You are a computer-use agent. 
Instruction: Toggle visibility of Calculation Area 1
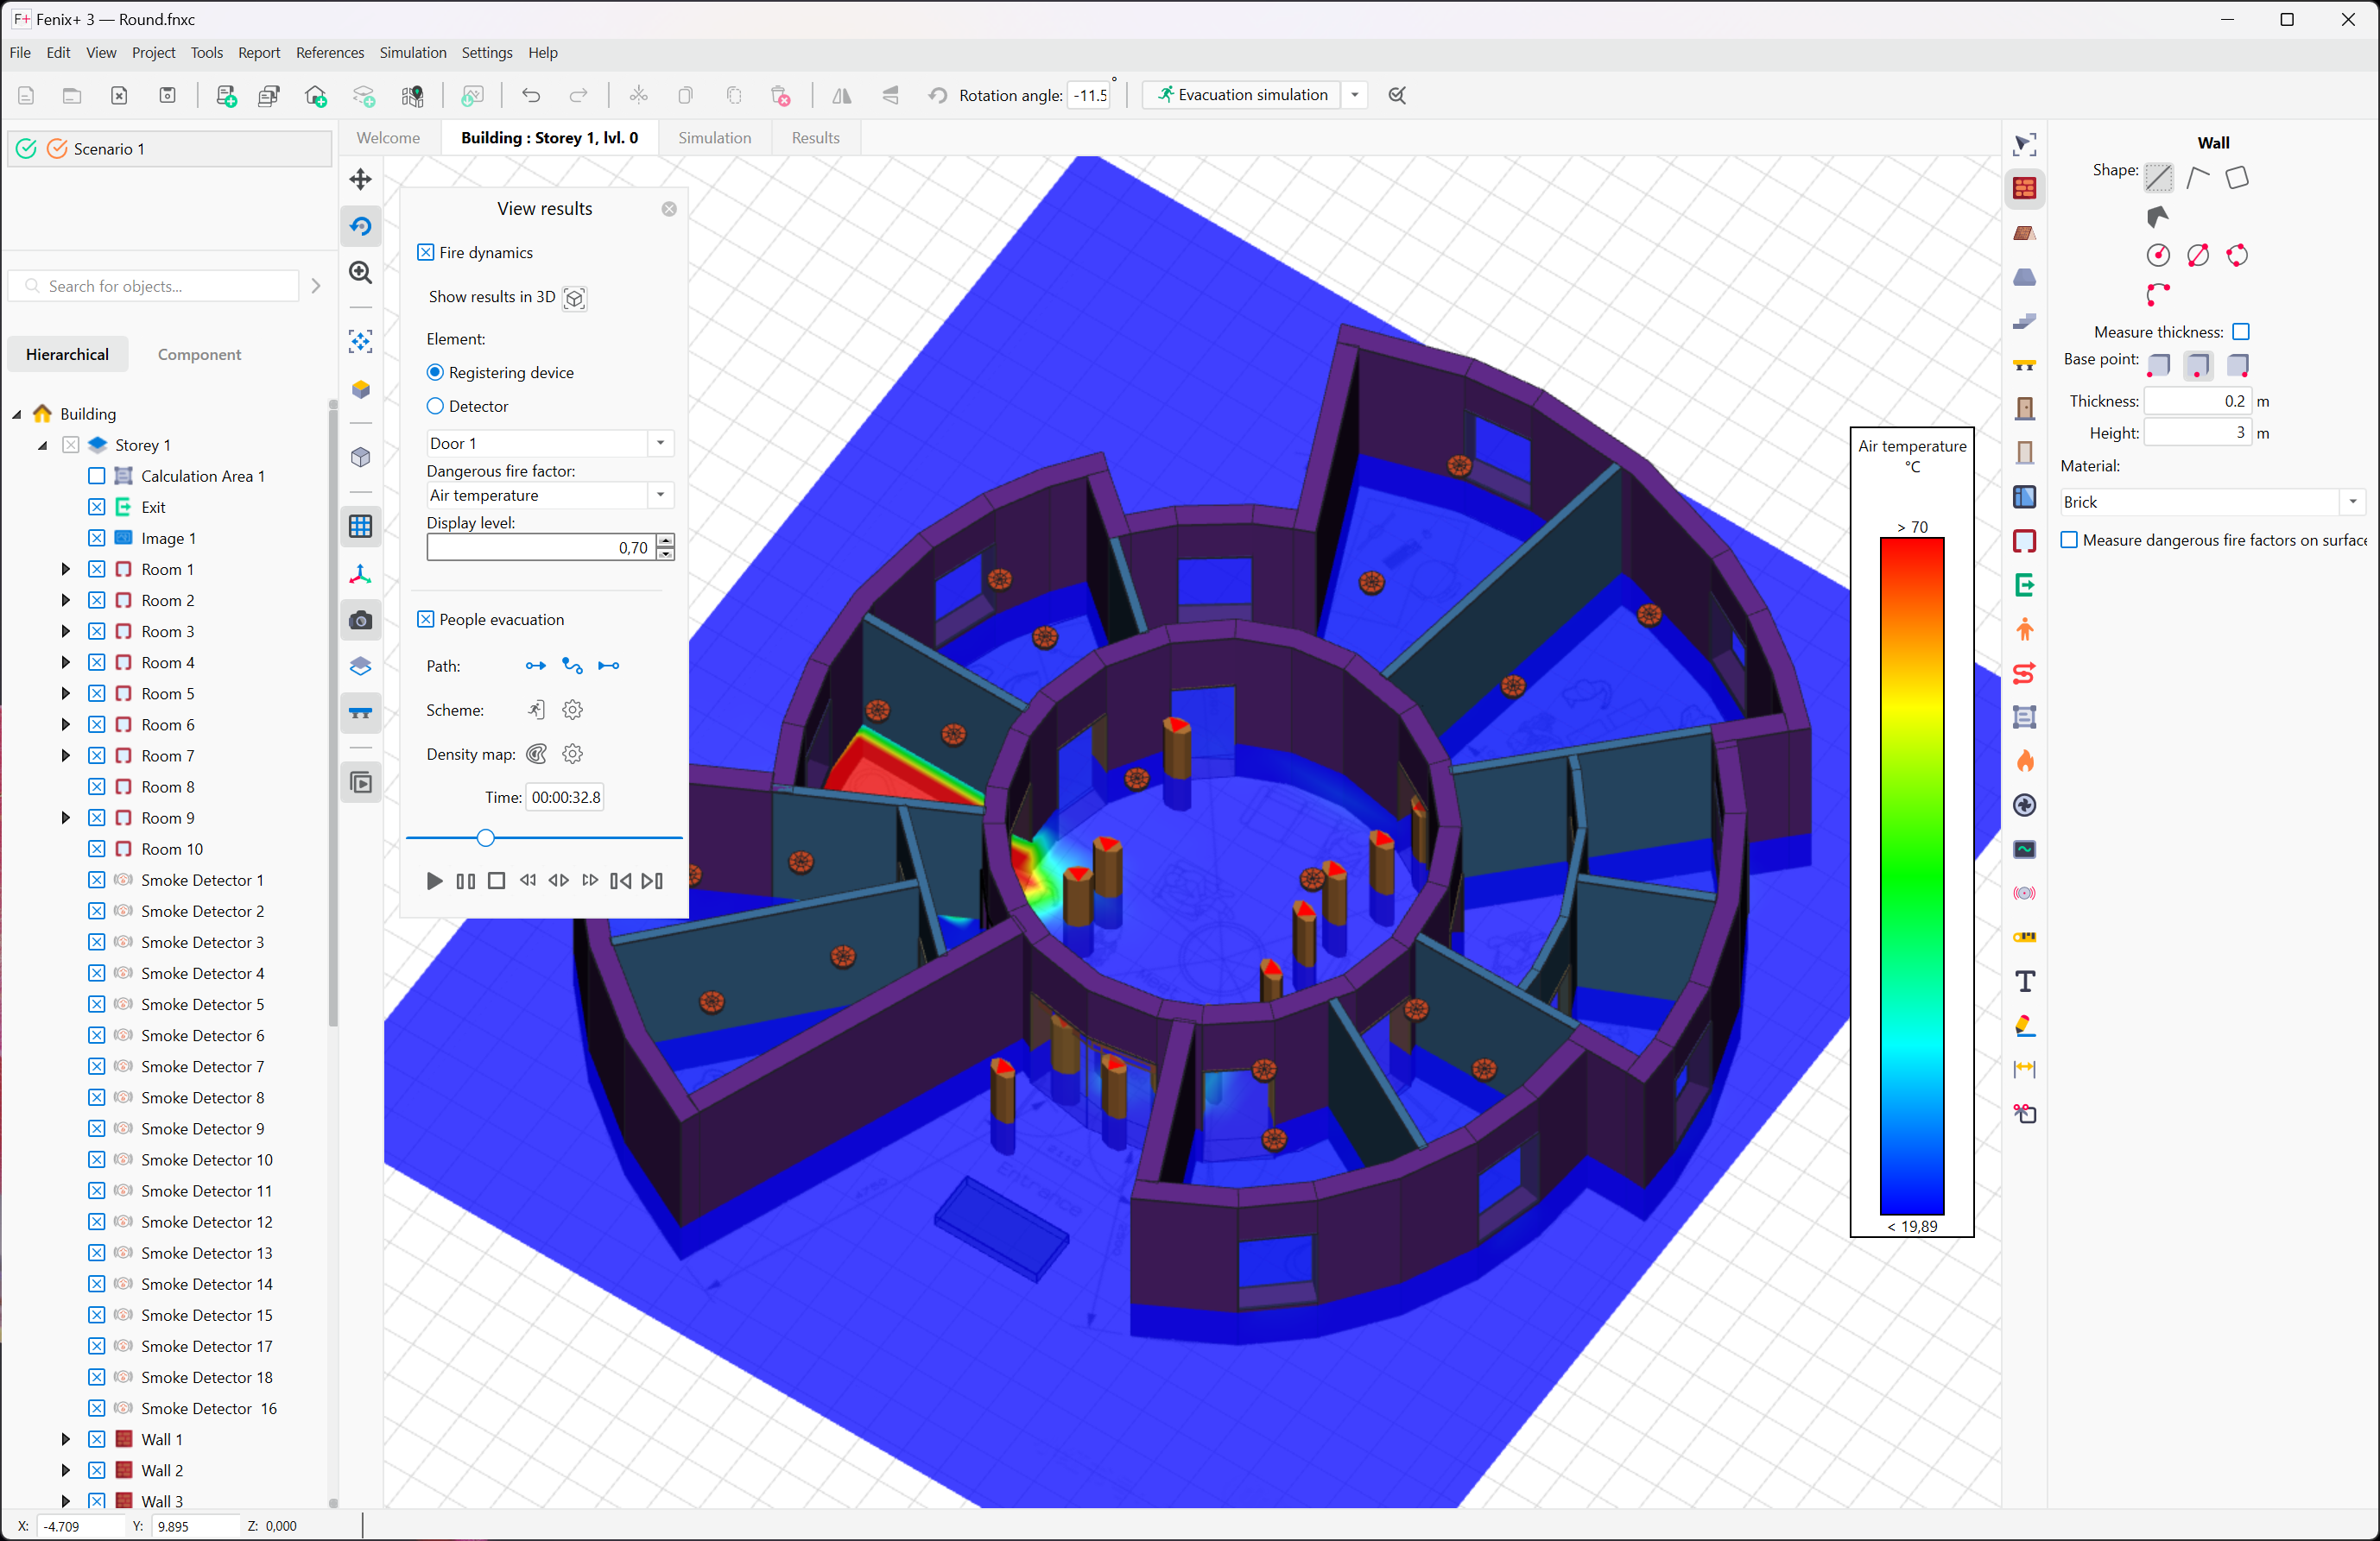96,475
